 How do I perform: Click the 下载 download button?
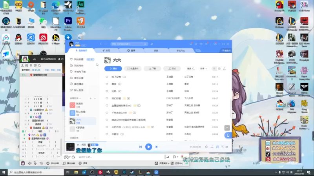coord(152,68)
